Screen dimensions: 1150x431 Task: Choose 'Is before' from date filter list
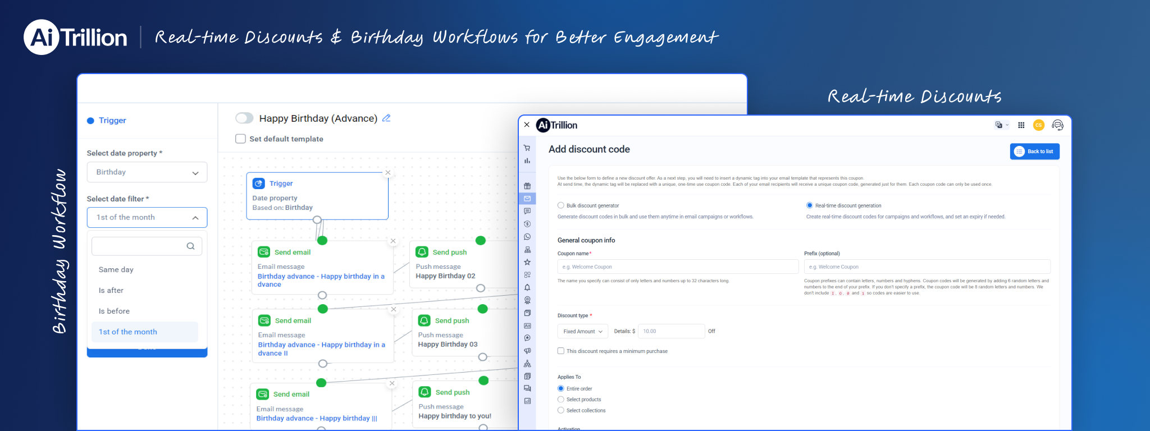pos(145,311)
